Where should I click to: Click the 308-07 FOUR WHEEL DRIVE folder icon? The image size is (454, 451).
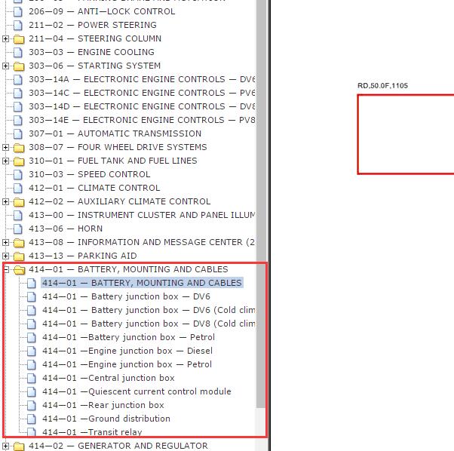(x=19, y=148)
